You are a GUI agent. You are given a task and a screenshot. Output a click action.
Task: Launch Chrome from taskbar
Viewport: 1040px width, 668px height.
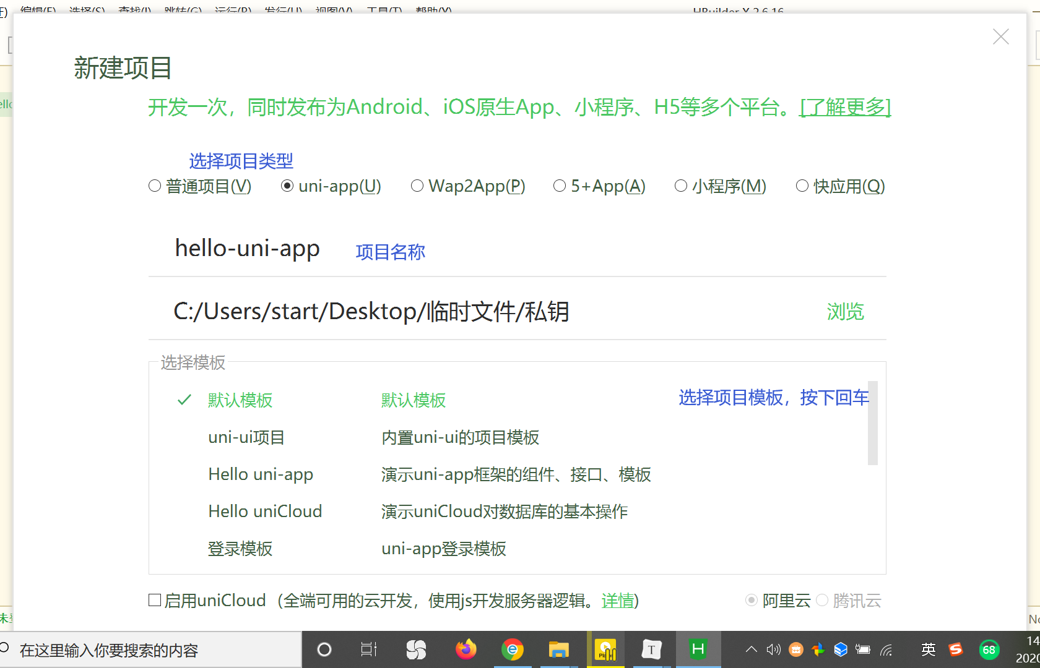pyautogui.click(x=513, y=649)
